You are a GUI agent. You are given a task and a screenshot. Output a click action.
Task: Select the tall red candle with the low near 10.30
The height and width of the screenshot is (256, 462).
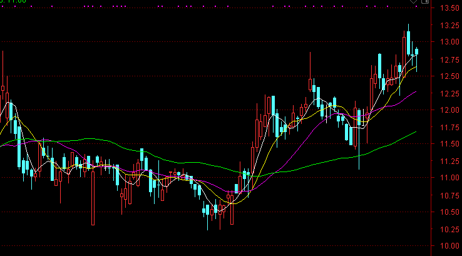point(93,198)
